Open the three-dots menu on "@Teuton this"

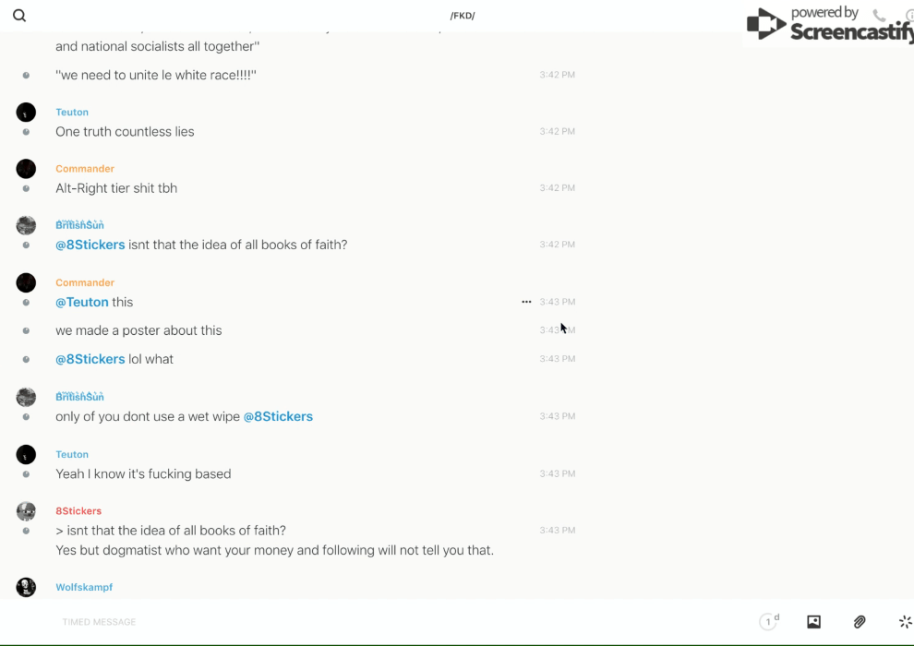pos(526,302)
